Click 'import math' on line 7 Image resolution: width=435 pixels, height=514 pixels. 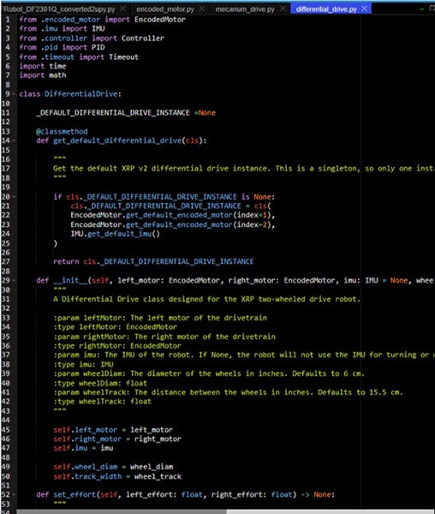click(x=43, y=75)
